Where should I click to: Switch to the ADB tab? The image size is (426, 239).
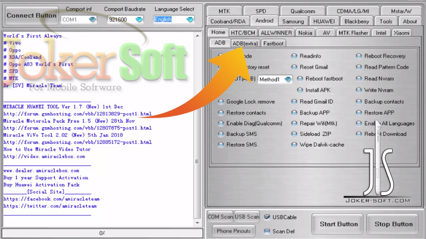220,43
